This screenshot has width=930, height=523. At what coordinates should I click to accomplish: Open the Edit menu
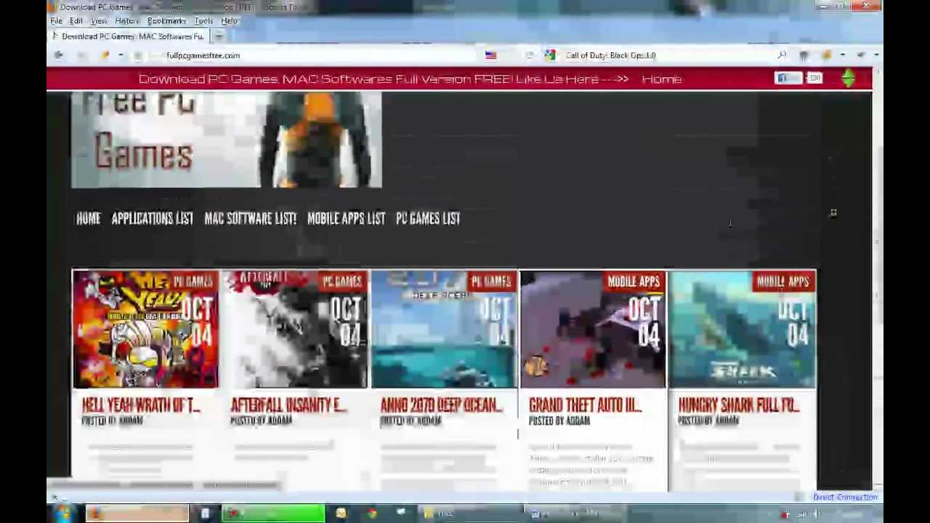[x=76, y=21]
